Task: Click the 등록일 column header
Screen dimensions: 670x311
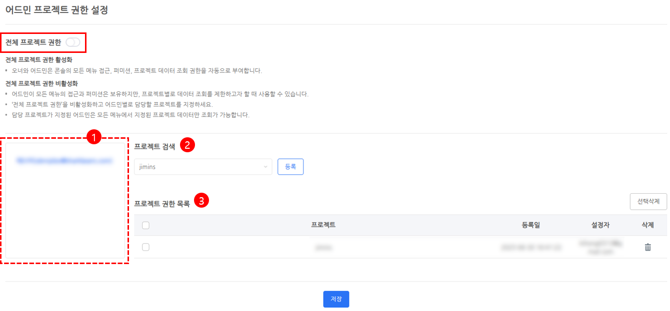Action: [x=530, y=225]
